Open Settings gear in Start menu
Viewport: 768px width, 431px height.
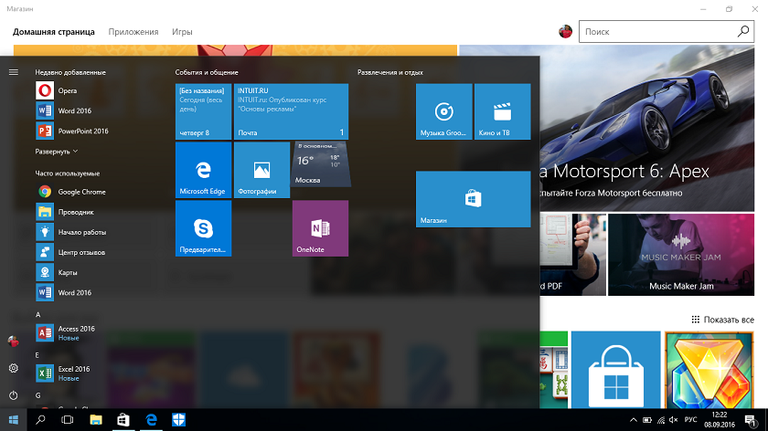[x=14, y=368]
